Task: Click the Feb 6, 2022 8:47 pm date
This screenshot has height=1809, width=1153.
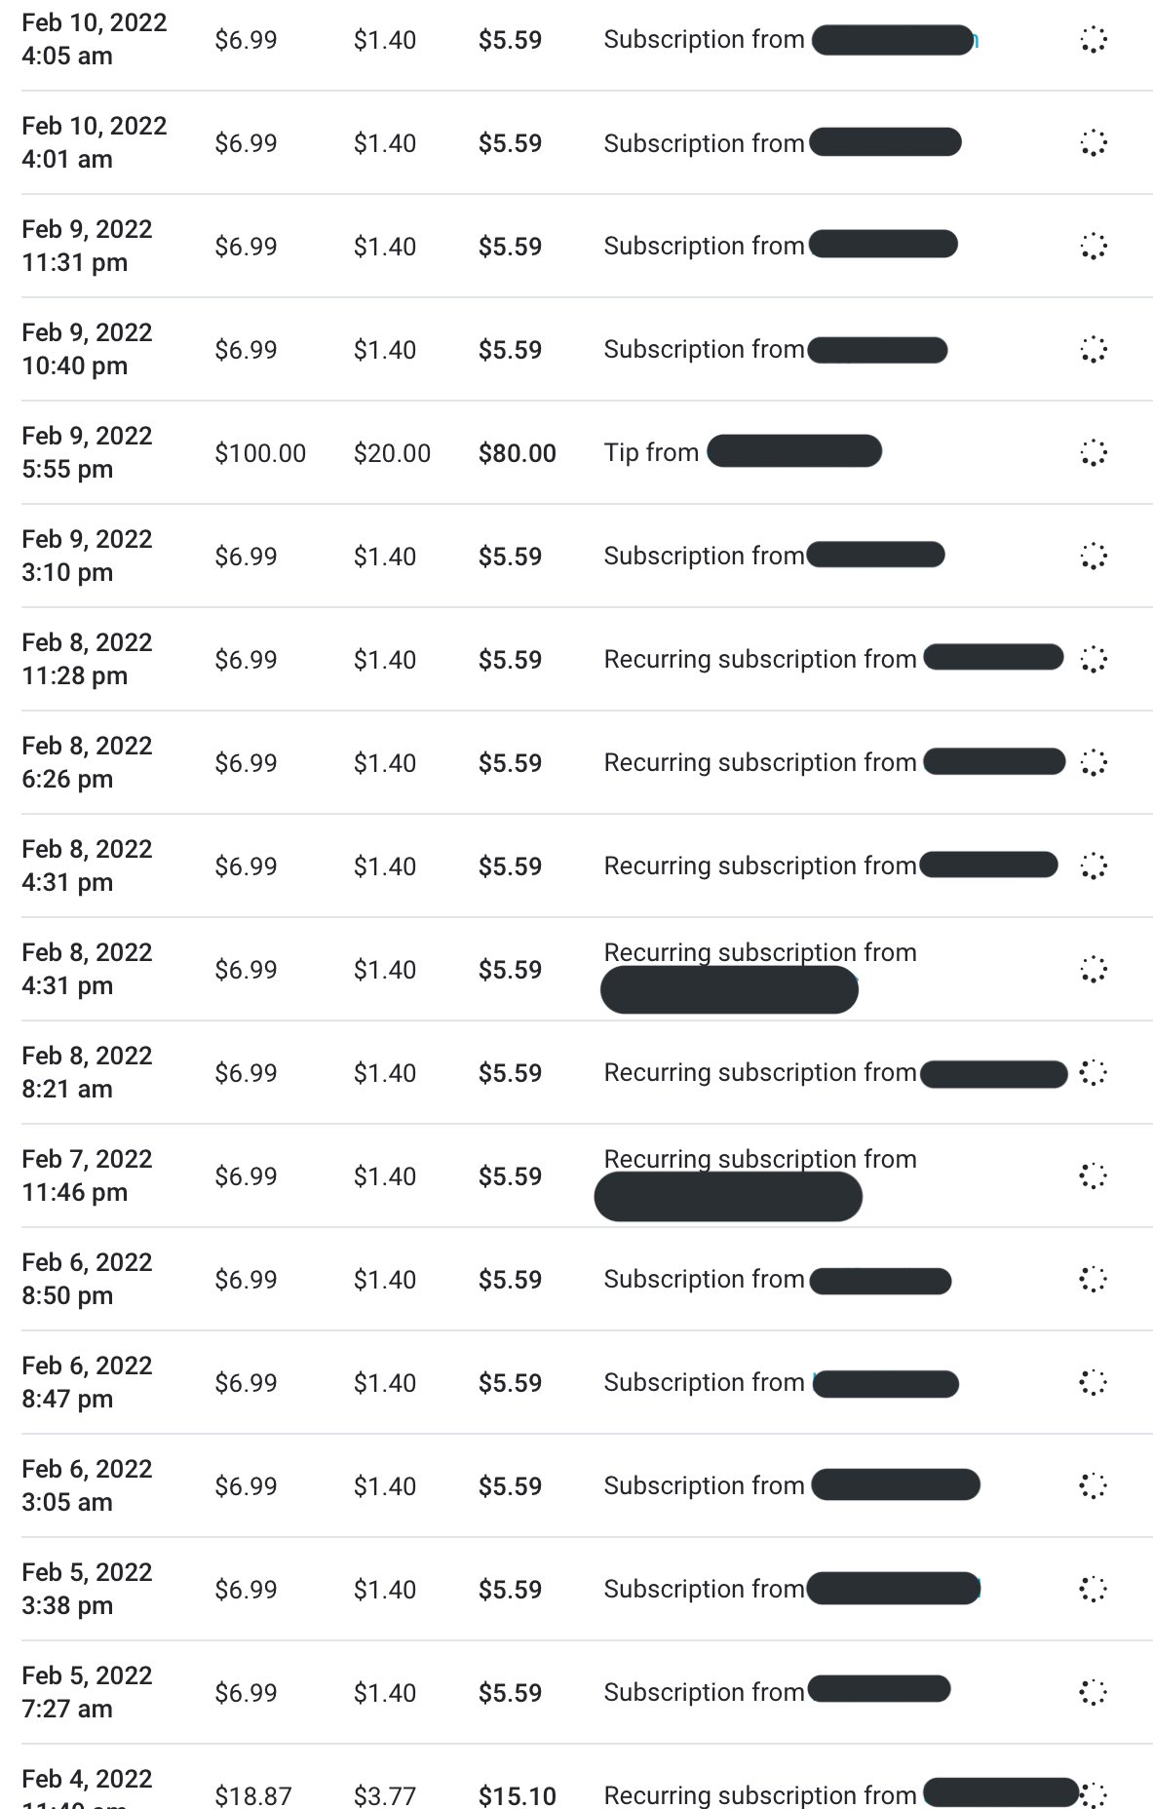Action: (x=87, y=1382)
